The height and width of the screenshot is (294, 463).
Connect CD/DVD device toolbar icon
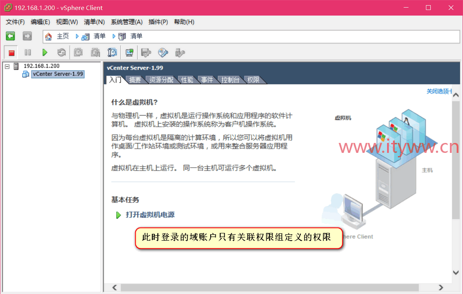click(163, 52)
